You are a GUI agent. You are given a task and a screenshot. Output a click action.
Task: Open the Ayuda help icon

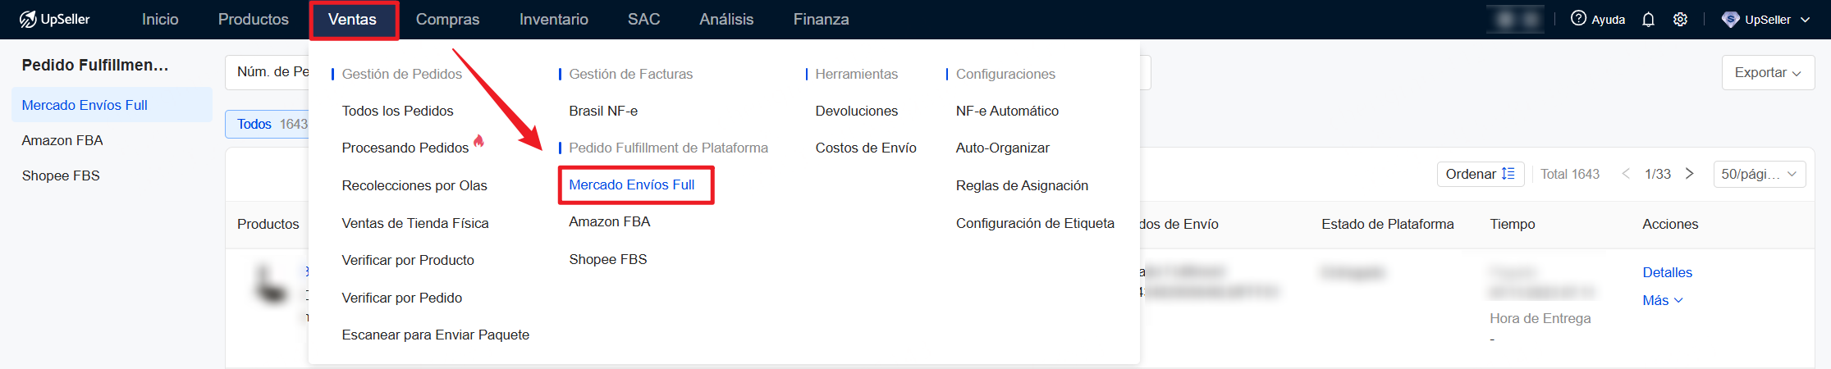[1578, 18]
